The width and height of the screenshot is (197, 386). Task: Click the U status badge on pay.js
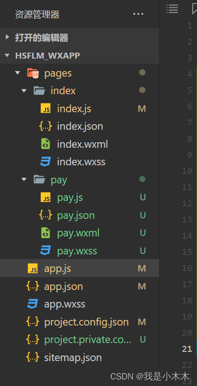click(143, 197)
